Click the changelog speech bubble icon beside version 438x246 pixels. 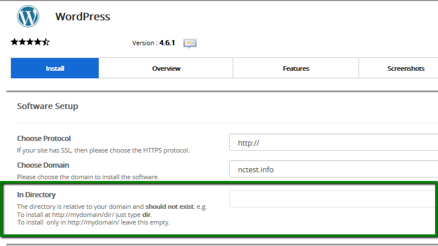pos(190,44)
